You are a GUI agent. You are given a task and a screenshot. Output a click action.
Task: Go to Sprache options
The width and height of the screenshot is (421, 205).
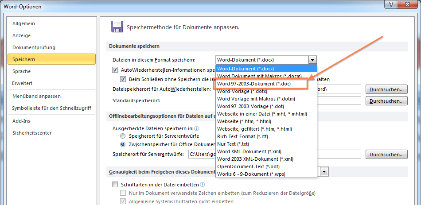click(x=51, y=71)
